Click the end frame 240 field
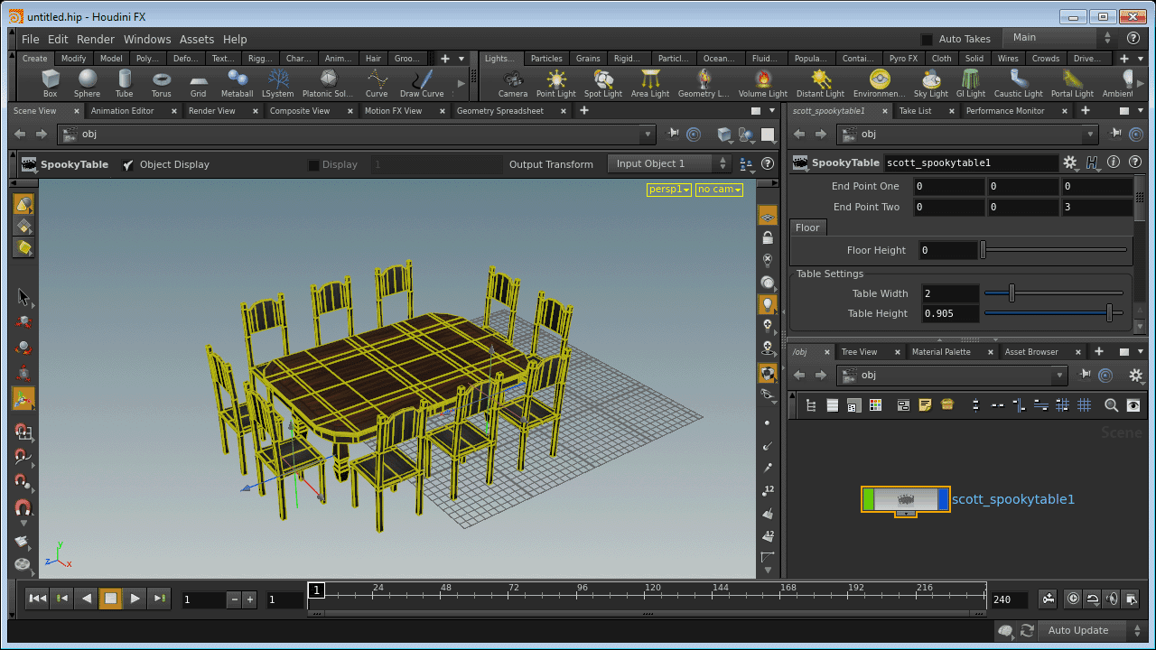Viewport: 1156px width, 650px height. click(1009, 599)
